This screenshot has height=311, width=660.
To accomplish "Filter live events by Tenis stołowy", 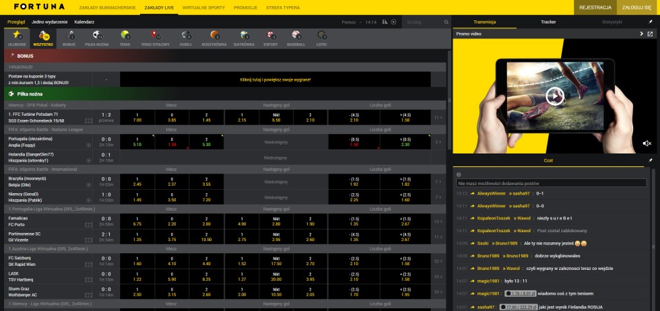I will (156, 38).
